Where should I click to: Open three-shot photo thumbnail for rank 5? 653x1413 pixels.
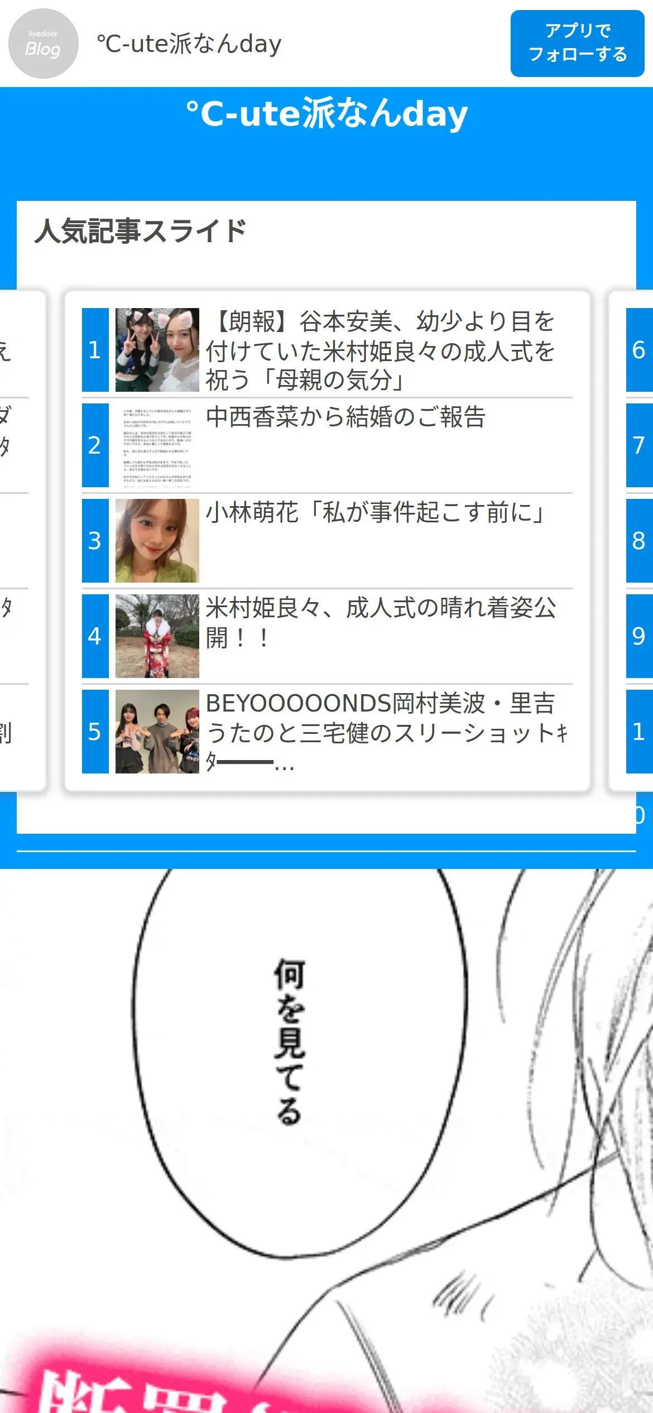[157, 732]
